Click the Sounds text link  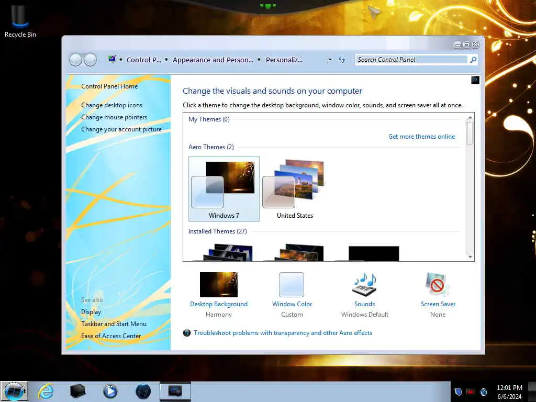pyautogui.click(x=364, y=304)
